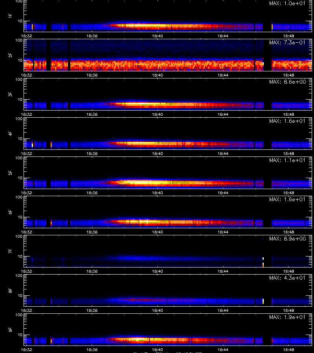Click 16:48 tick label under panel 7F
This screenshot has width=314, height=353.
[288, 271]
